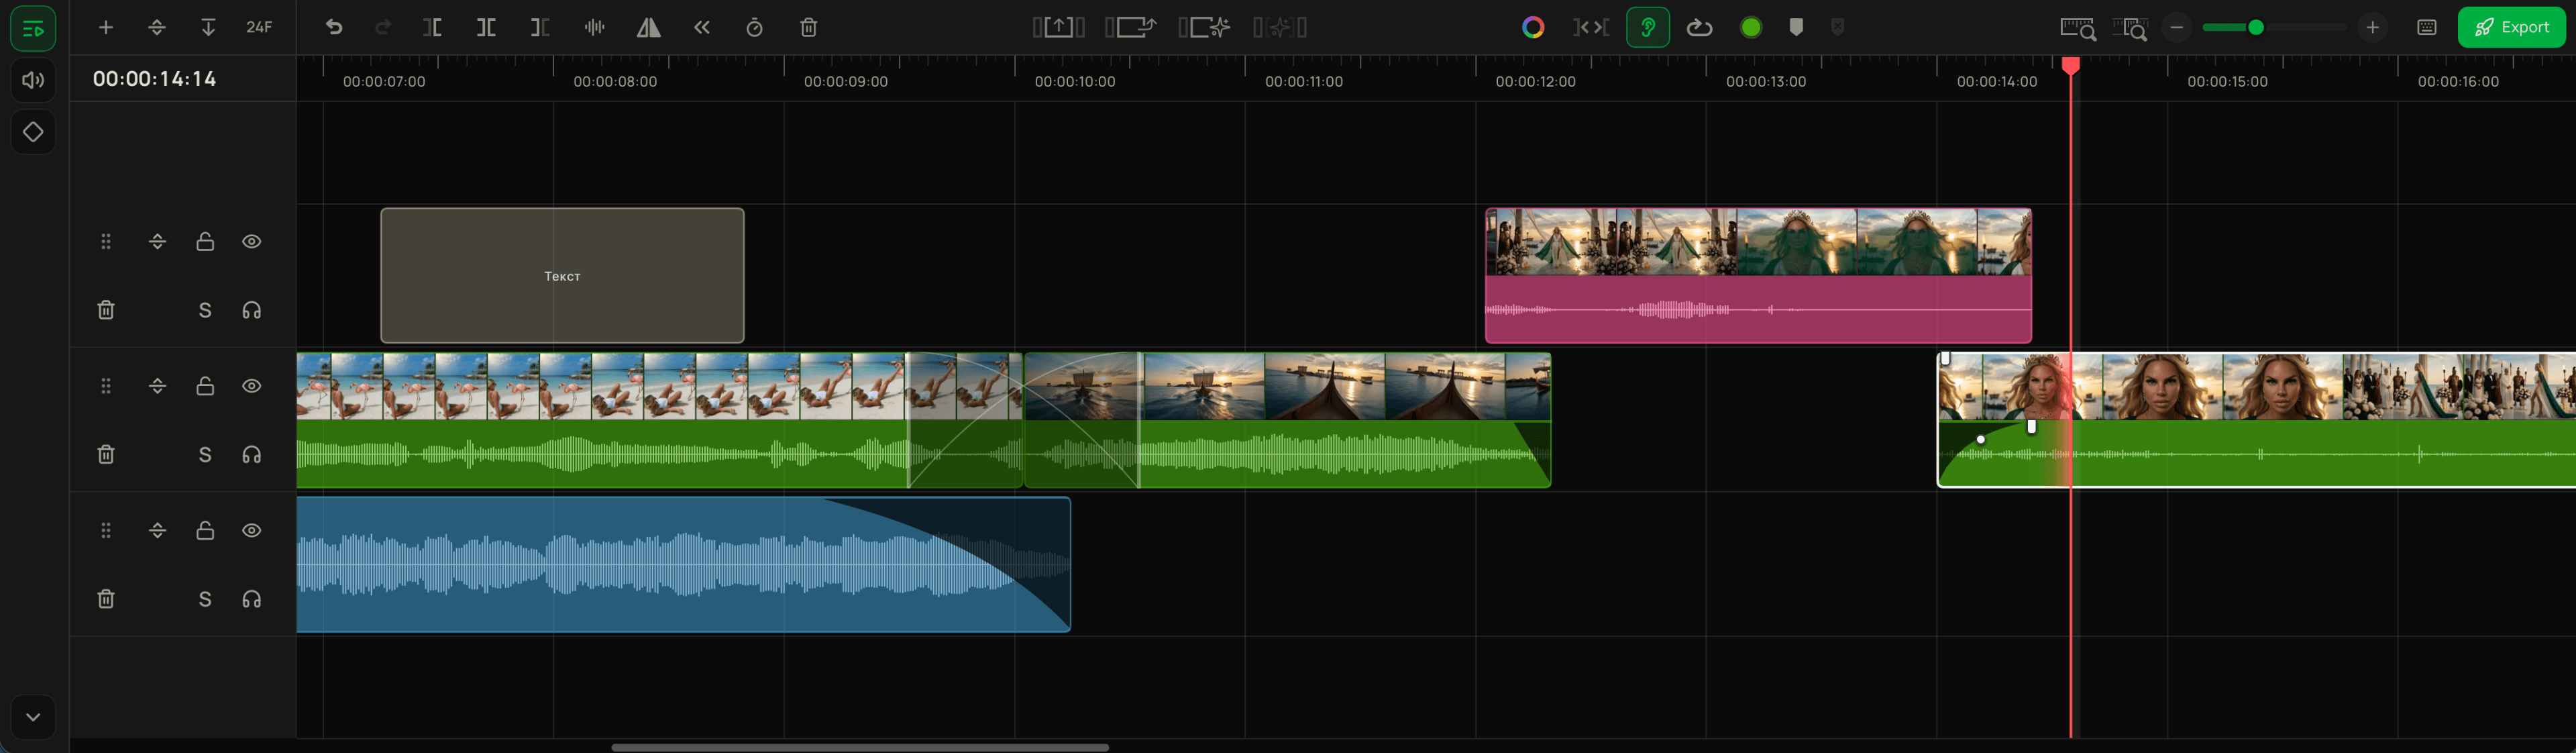
Task: Click the clip icon with sparkle
Action: click(1204, 28)
